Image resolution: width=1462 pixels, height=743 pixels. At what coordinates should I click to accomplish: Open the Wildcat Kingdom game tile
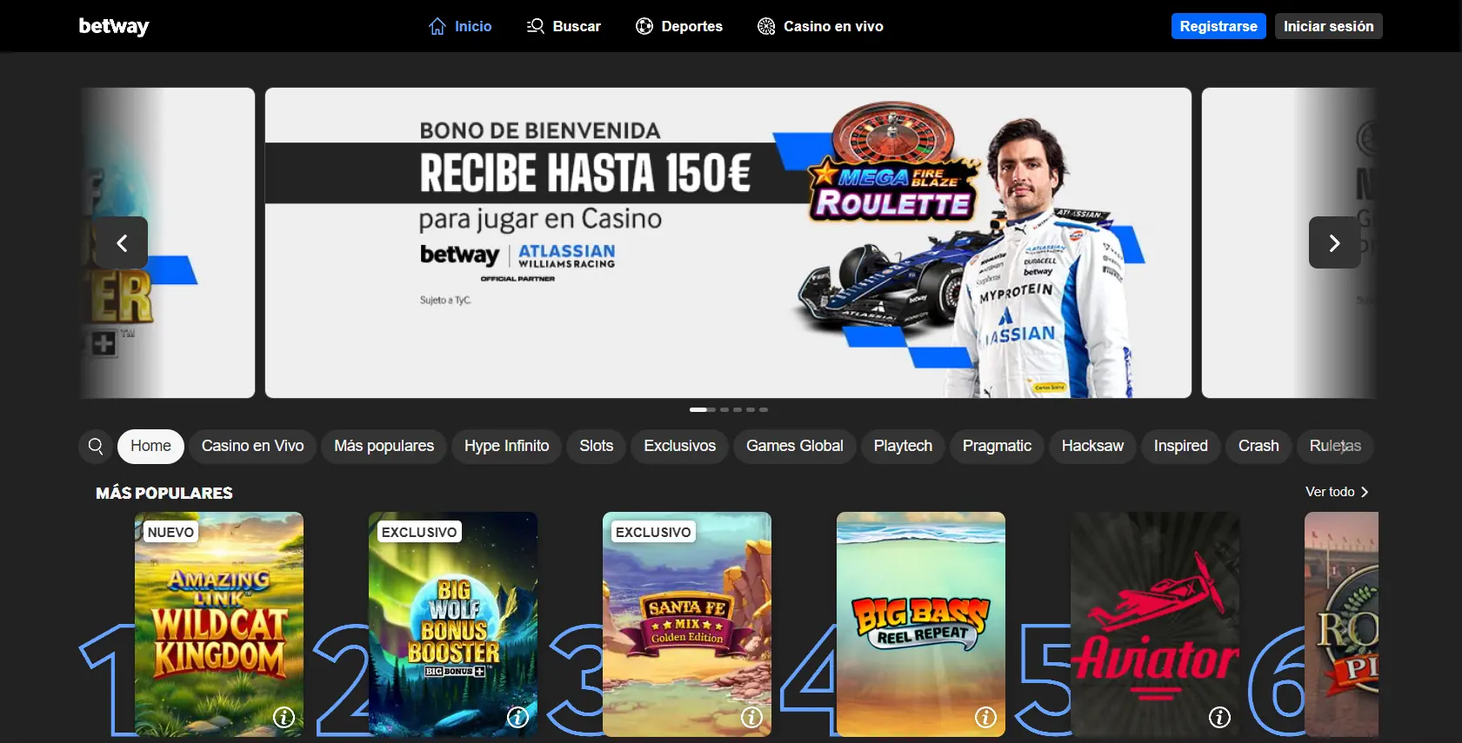(x=219, y=624)
